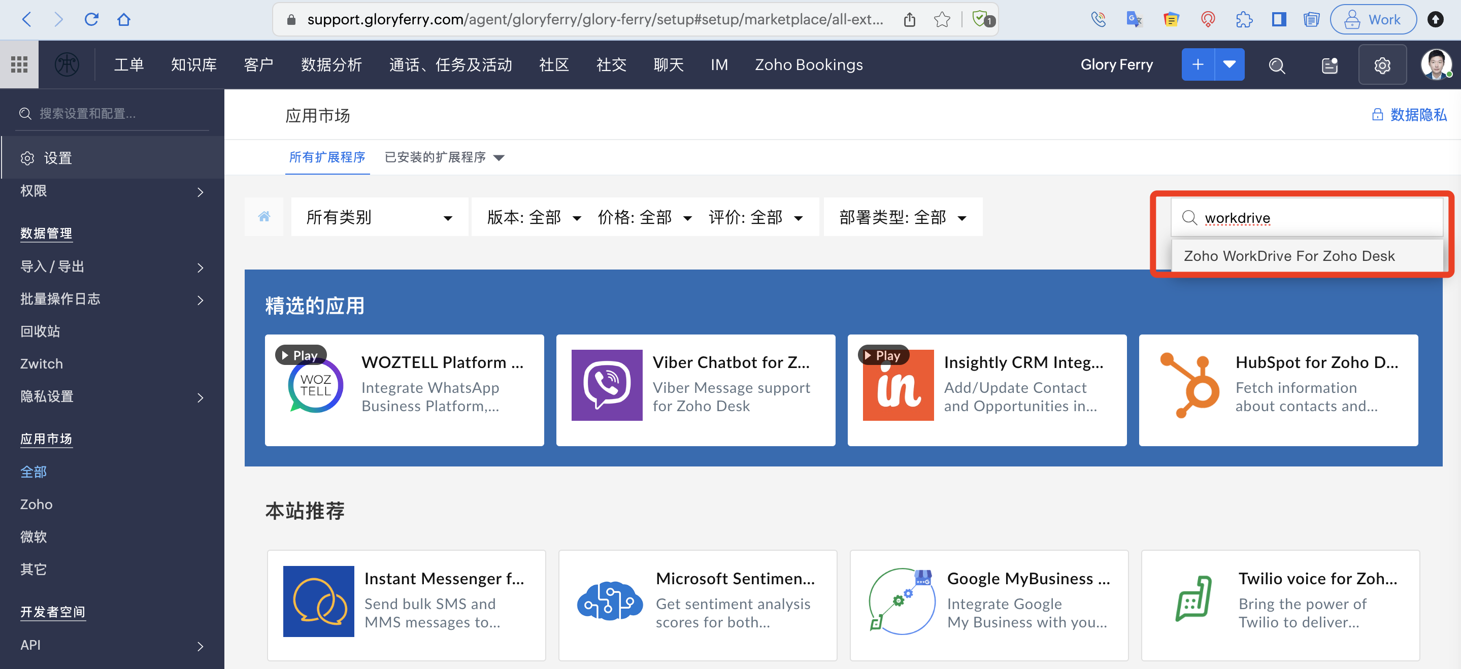Screen dimensions: 1461x669
Task: Click the Glory Ferry portal logo
Action: click(x=67, y=64)
